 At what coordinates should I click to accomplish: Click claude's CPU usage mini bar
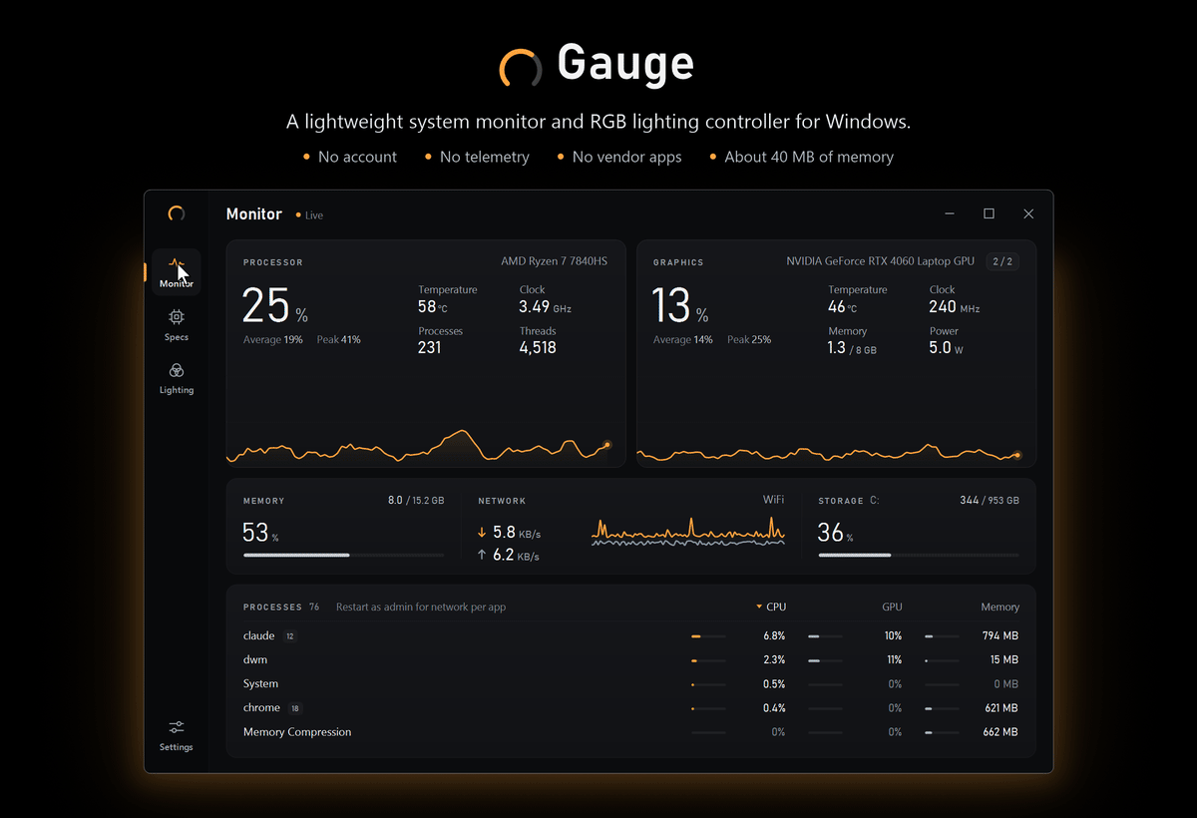pyautogui.click(x=708, y=635)
